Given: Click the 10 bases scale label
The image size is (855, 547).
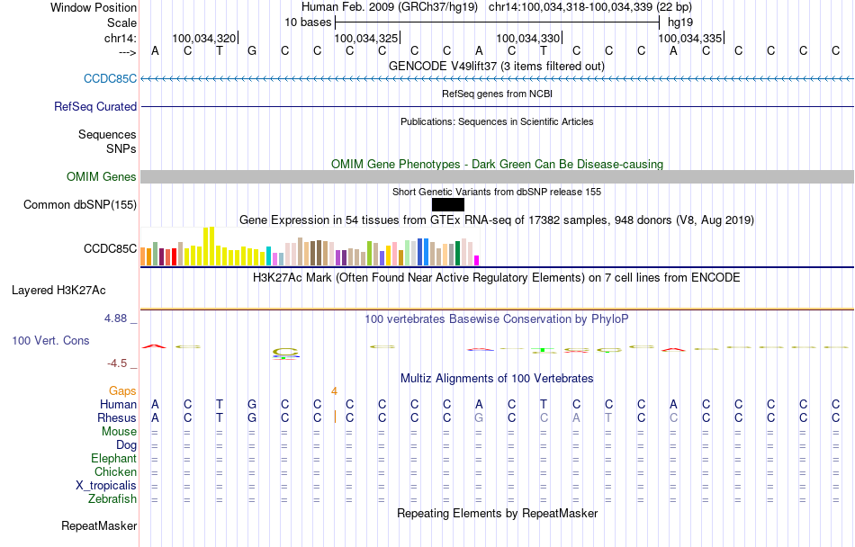Looking at the screenshot, I should [308, 22].
